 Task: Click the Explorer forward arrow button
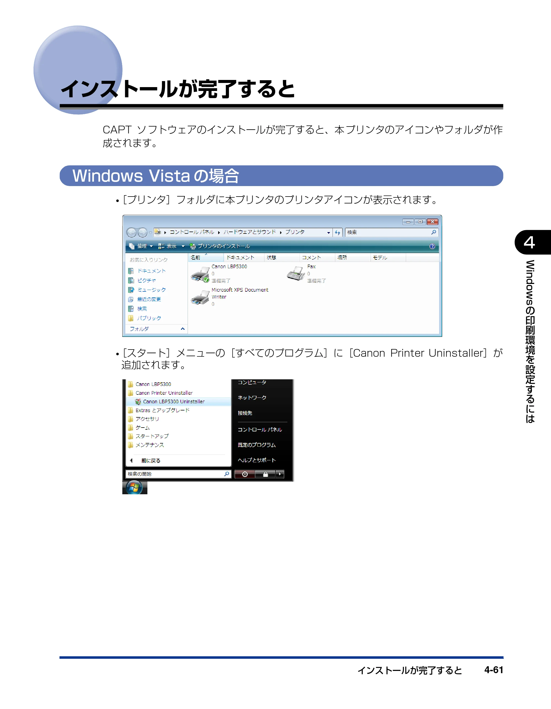click(142, 232)
